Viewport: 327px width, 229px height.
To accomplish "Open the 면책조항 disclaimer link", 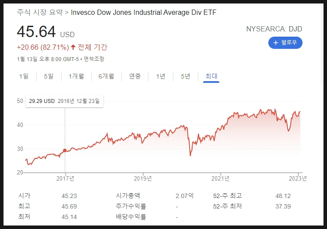I will coord(94,59).
